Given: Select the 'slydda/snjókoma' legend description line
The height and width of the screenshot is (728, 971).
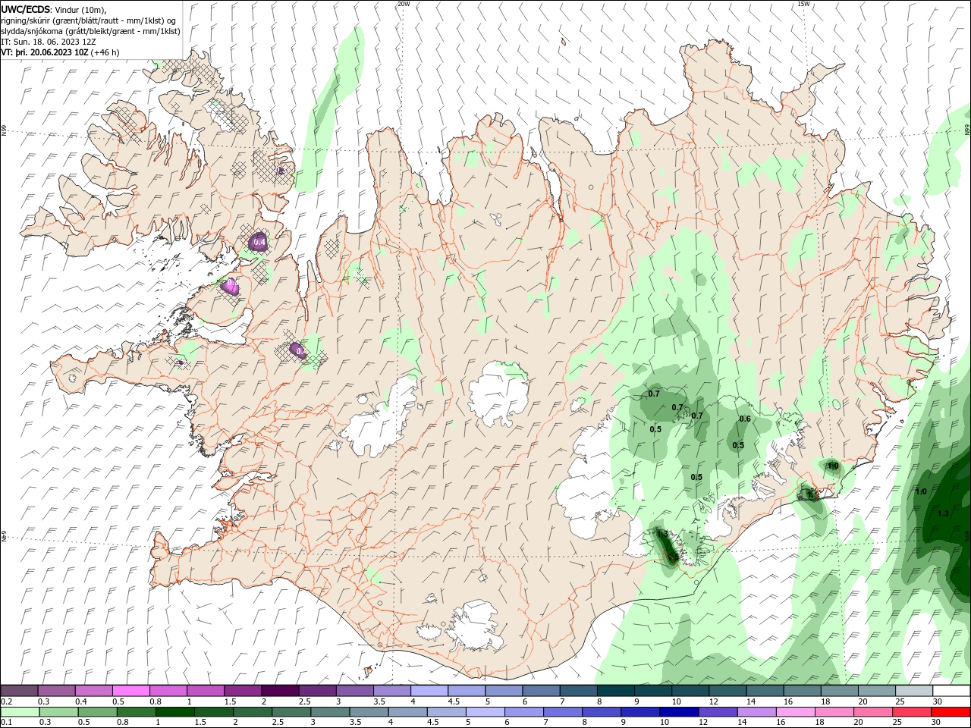Looking at the screenshot, I should 91,31.
